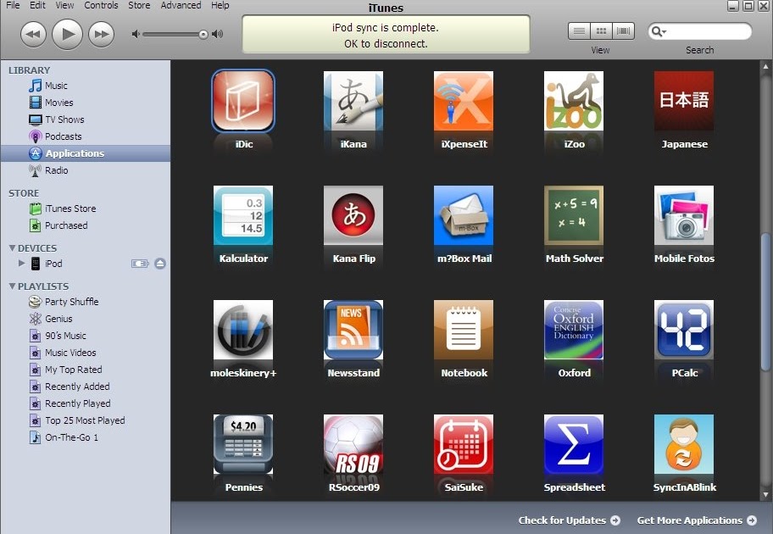The height and width of the screenshot is (534, 773).
Task: Click the iPod battery indicator icon
Action: [140, 264]
